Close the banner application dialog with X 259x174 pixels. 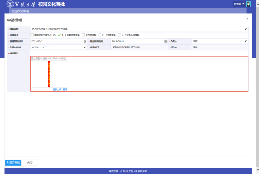[x=247, y=19]
